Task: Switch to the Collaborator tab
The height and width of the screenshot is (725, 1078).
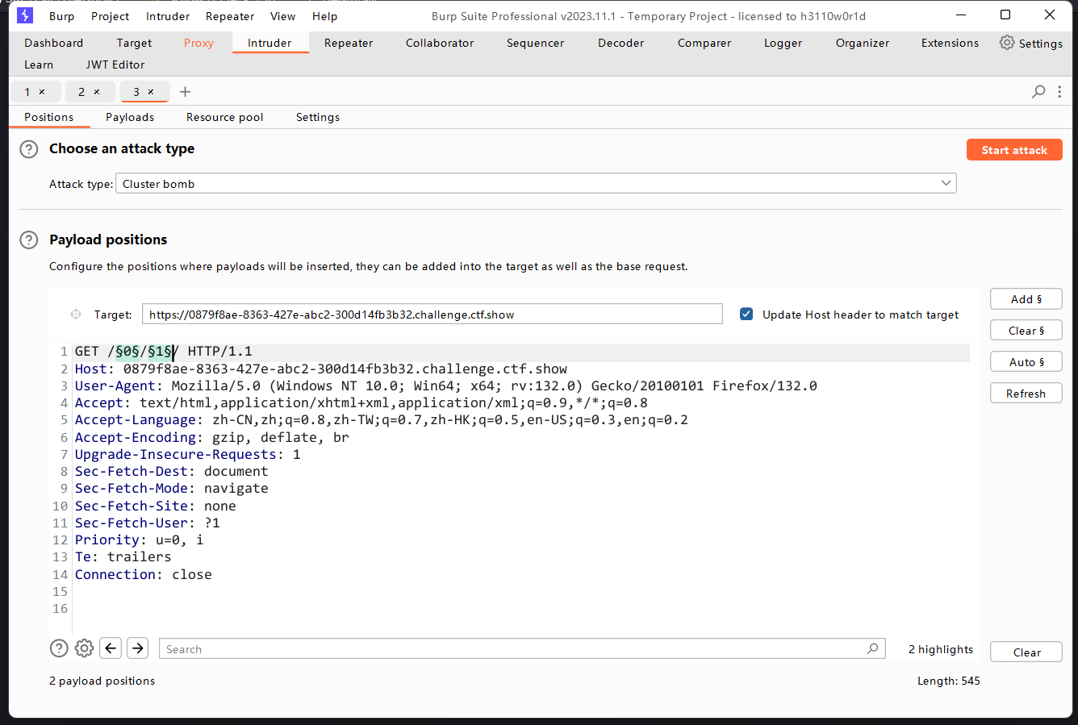Action: [440, 43]
